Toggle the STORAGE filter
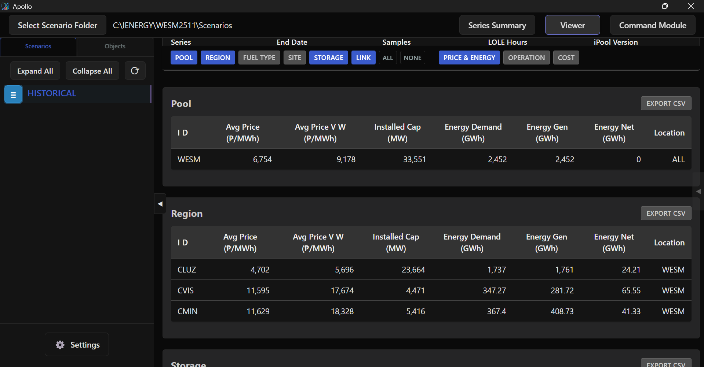The width and height of the screenshot is (704, 367). (328, 58)
